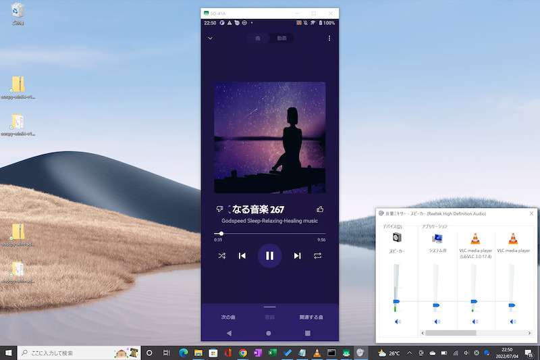Screen dimensions: 540x360
Task: Switch to the 動画 video tab
Action: click(281, 38)
